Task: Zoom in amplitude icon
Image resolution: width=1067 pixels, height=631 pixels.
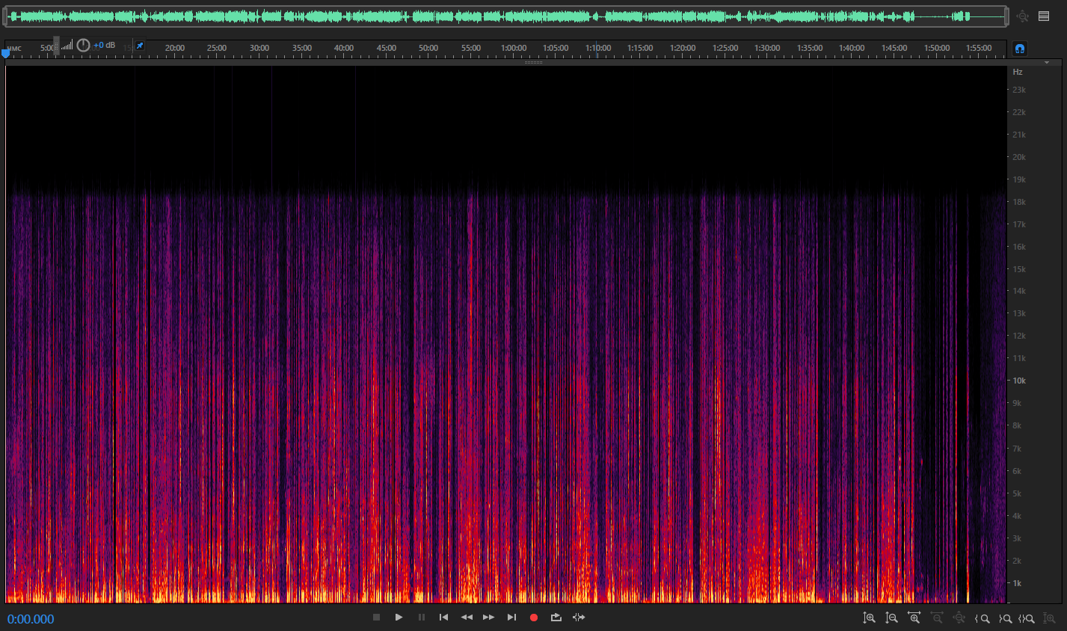Action: click(869, 618)
